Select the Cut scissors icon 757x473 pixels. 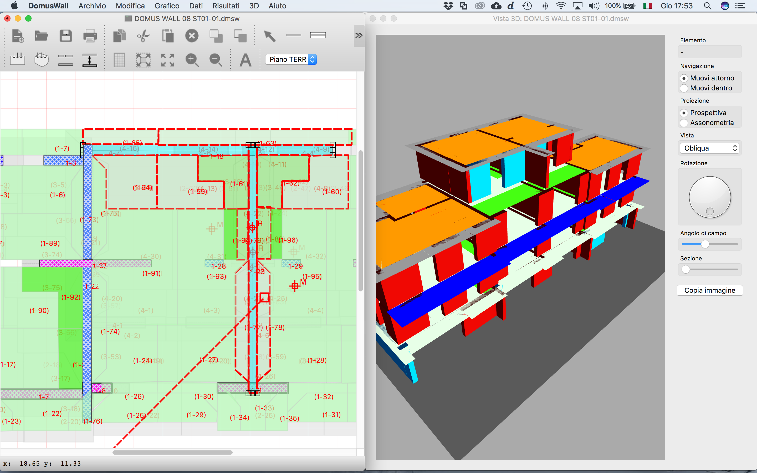click(143, 36)
